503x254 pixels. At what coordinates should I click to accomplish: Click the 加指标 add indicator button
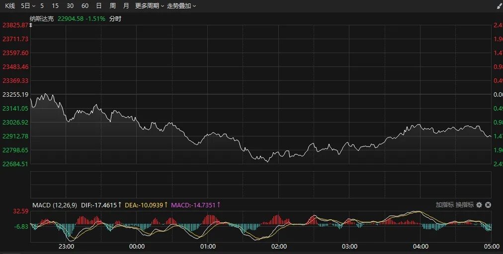click(444, 205)
